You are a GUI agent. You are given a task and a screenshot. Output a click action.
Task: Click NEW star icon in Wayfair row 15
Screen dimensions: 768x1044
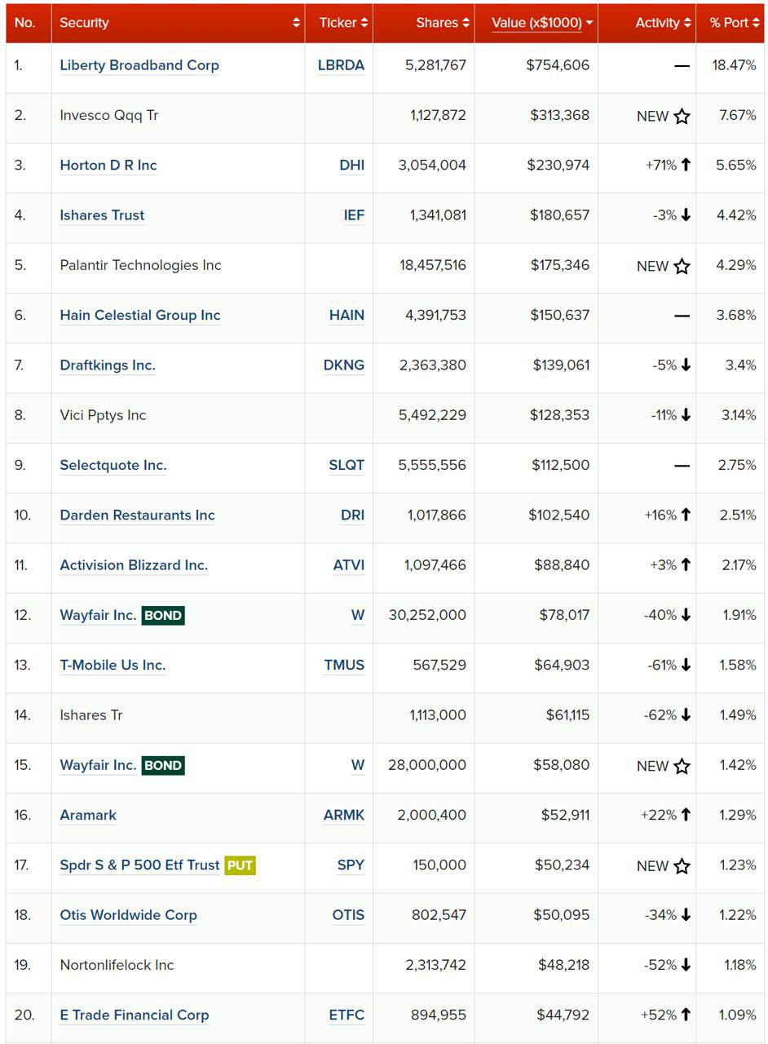682,766
